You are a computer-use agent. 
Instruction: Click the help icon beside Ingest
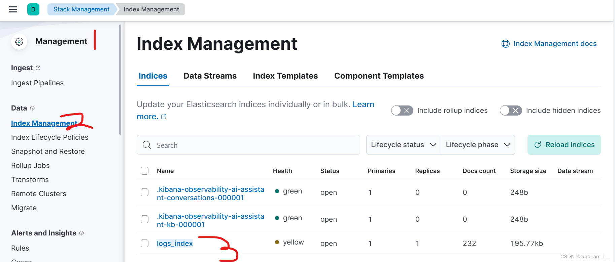pyautogui.click(x=38, y=68)
